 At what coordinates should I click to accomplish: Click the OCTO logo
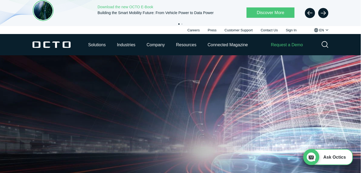pyautogui.click(x=51, y=45)
